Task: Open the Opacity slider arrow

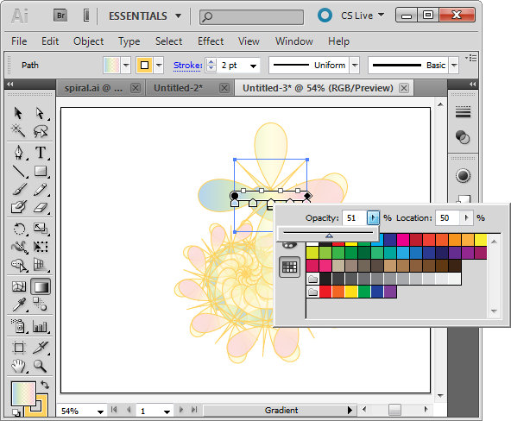Action: (373, 217)
